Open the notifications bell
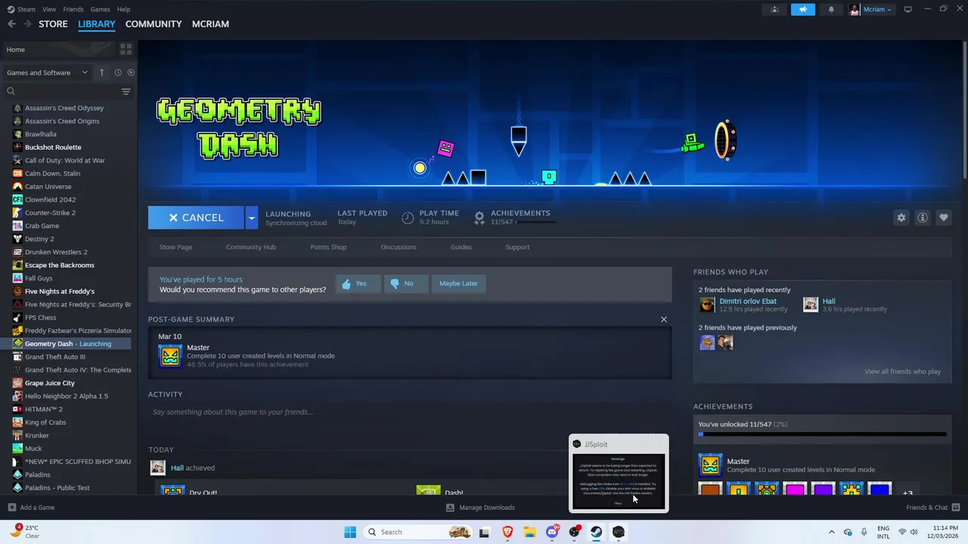 pyautogui.click(x=831, y=9)
